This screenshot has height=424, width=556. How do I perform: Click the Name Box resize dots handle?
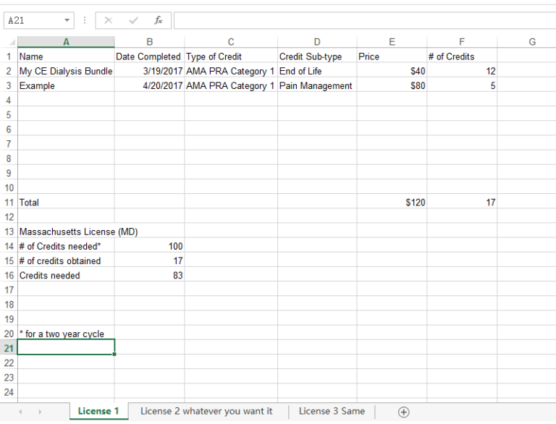pyautogui.click(x=85, y=20)
